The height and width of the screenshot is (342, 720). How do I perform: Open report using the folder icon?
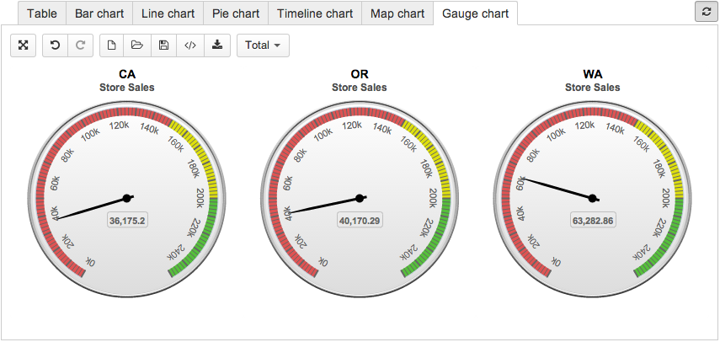[x=137, y=45]
